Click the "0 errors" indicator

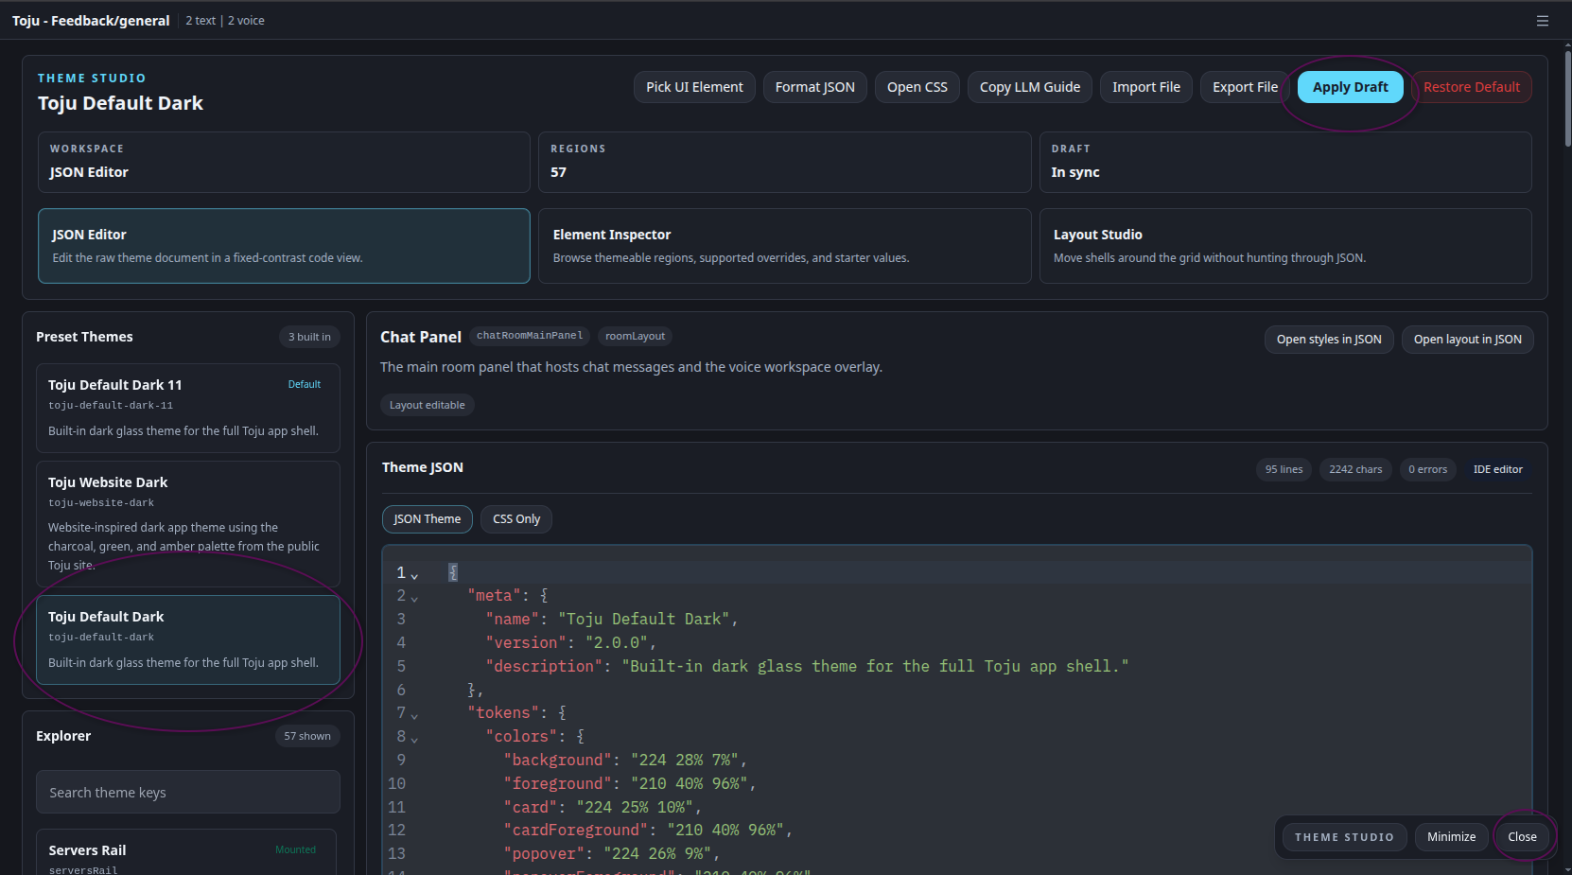tap(1427, 469)
